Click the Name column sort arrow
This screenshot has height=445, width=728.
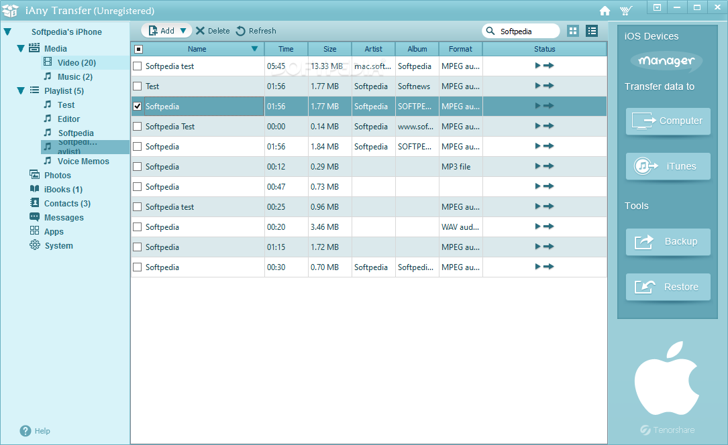click(254, 49)
